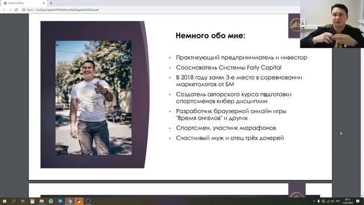The width and height of the screenshot is (364, 205).
Task: Open the Windows Start menu
Action: point(5,201)
